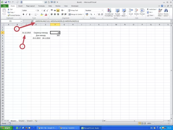This screenshot has height=130, width=173.
Task: Open Format as Table gallery
Action: 117,13
